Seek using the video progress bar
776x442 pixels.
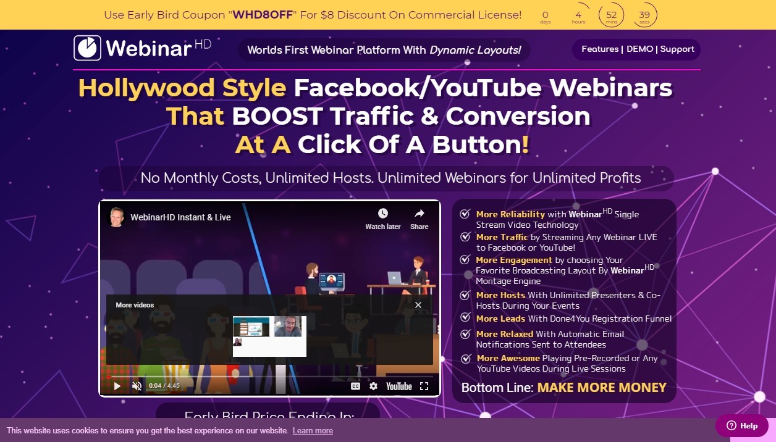[269, 376]
